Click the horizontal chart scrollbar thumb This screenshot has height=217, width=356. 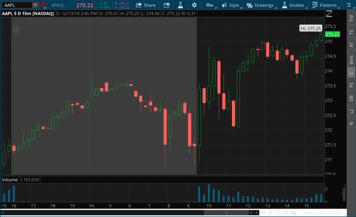(226, 213)
